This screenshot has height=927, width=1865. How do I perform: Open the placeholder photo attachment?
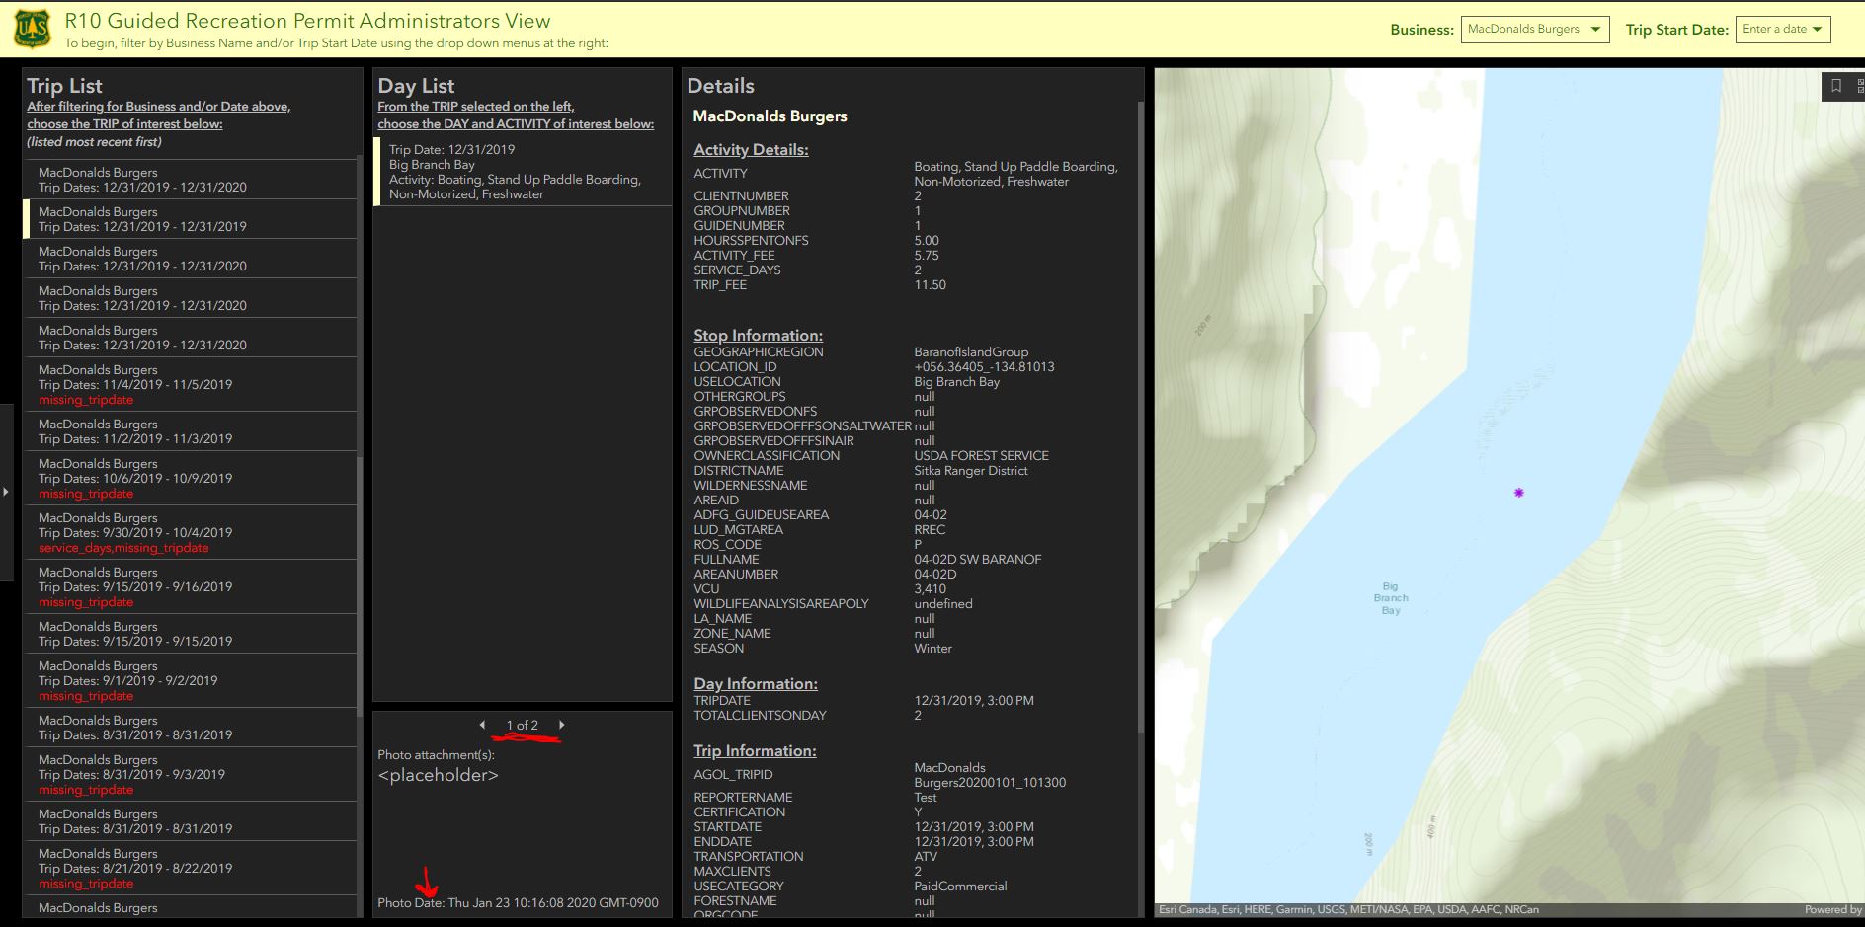click(437, 775)
